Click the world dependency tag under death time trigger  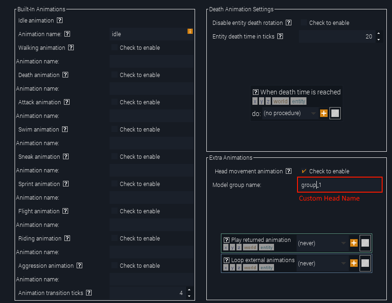point(280,101)
